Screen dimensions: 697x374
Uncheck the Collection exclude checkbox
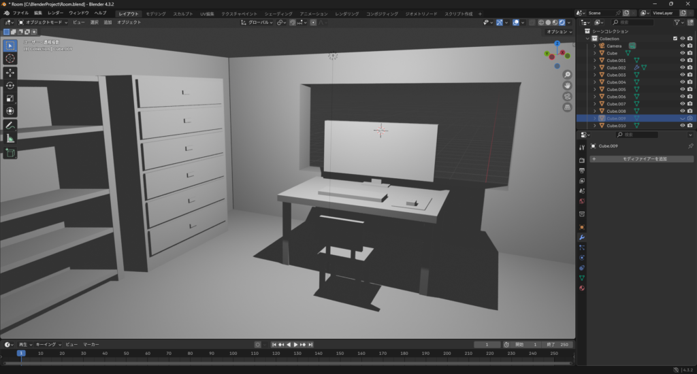[x=675, y=39]
